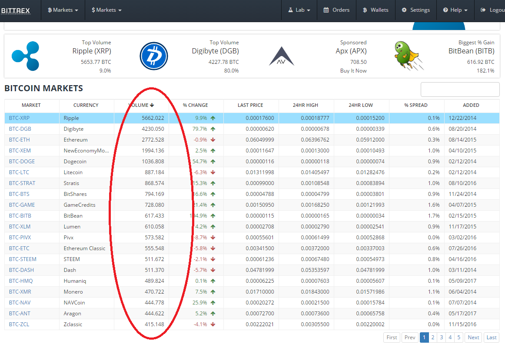Select pagination page 5

pyautogui.click(x=459, y=337)
